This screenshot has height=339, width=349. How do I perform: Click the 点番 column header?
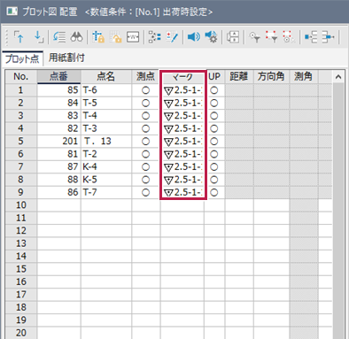click(x=58, y=77)
